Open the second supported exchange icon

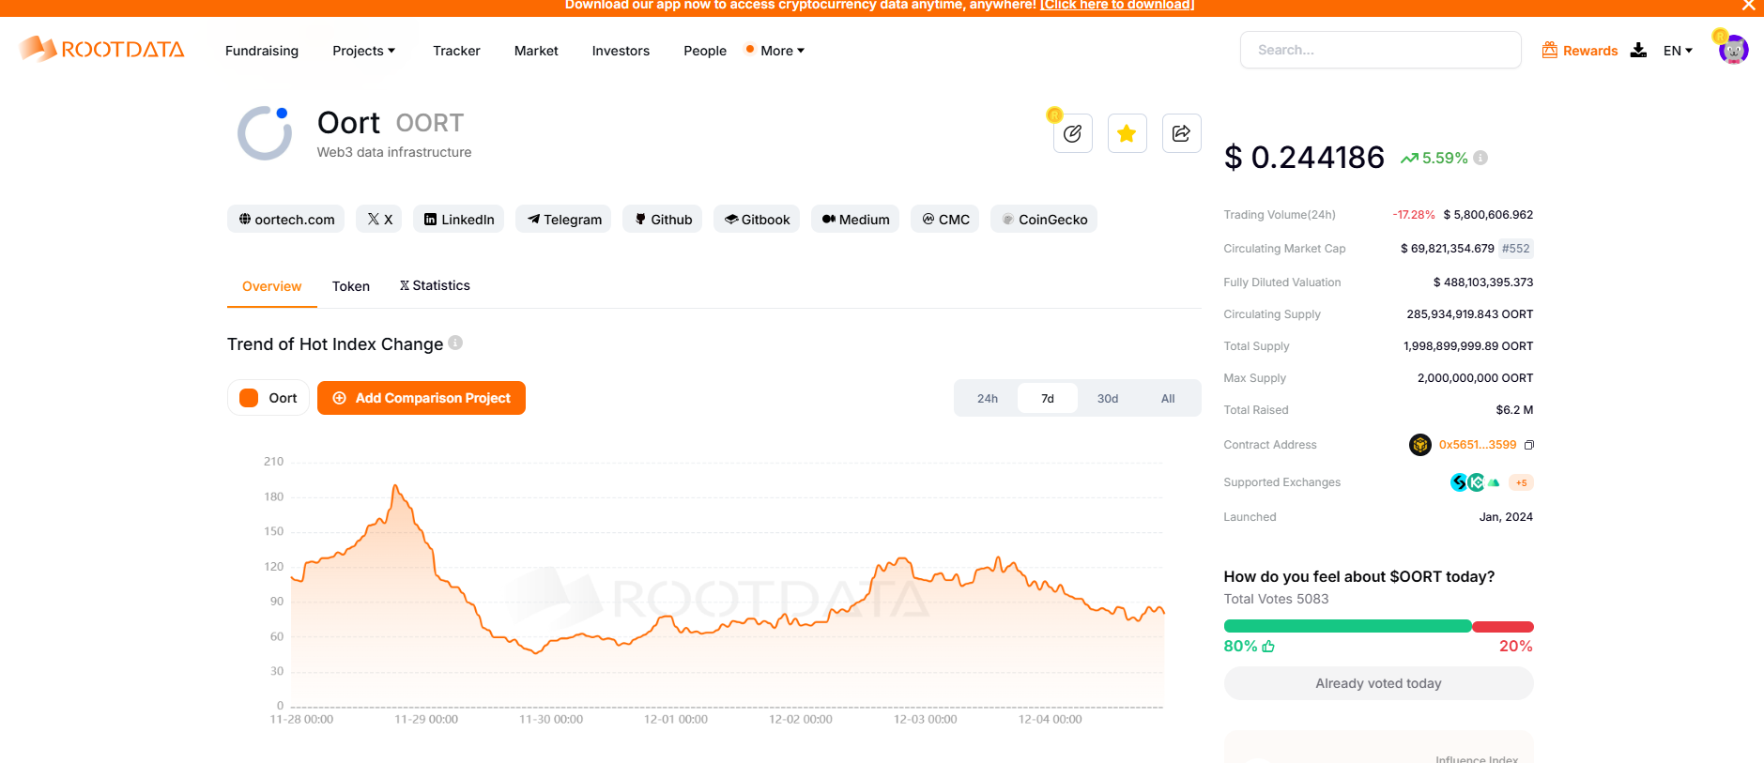[1476, 482]
